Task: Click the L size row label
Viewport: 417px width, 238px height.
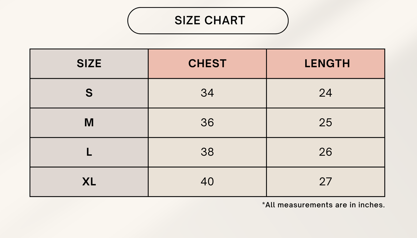Action: [89, 152]
